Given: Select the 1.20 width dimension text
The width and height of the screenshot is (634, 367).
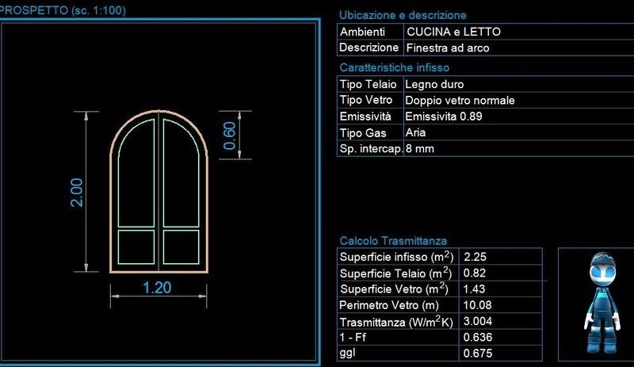Looking at the screenshot, I should coord(157,288).
